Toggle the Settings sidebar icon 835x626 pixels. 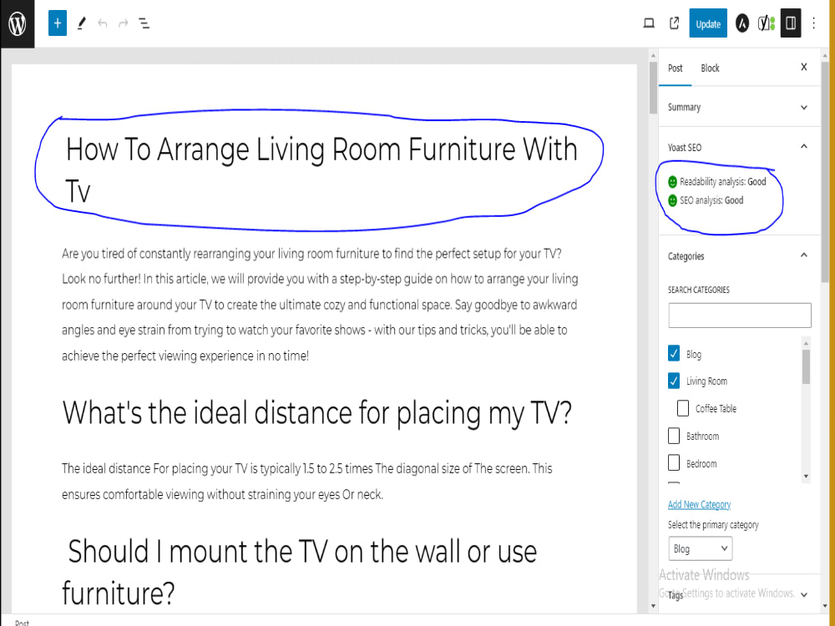click(x=791, y=23)
